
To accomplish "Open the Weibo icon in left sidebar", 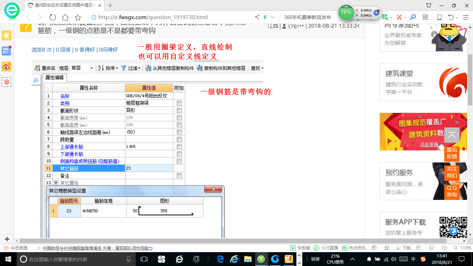I will [7, 66].
